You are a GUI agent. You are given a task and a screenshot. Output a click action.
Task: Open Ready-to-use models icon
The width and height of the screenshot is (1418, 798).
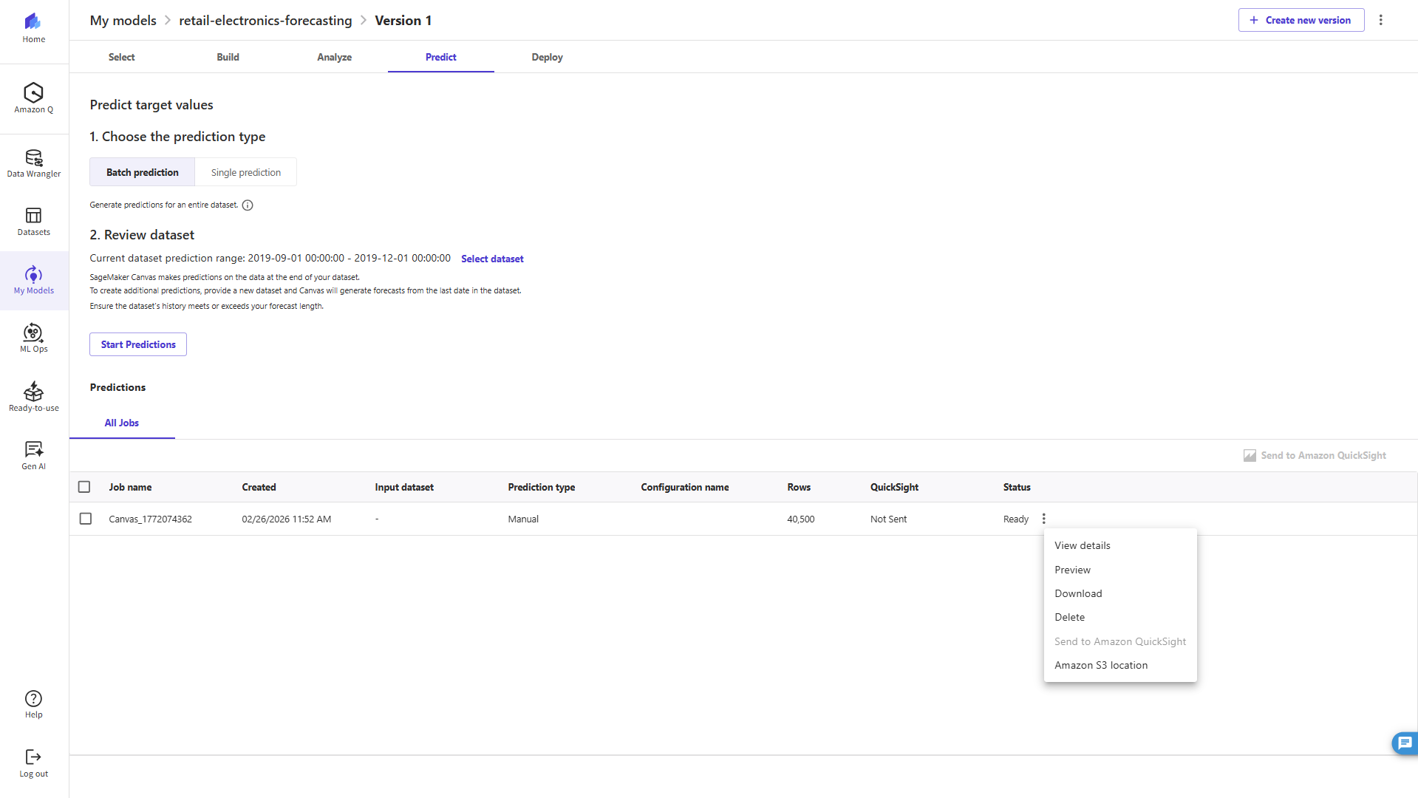point(33,397)
